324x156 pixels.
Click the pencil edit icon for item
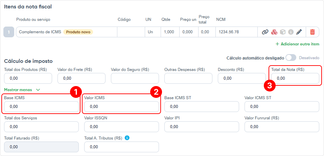point(299,32)
